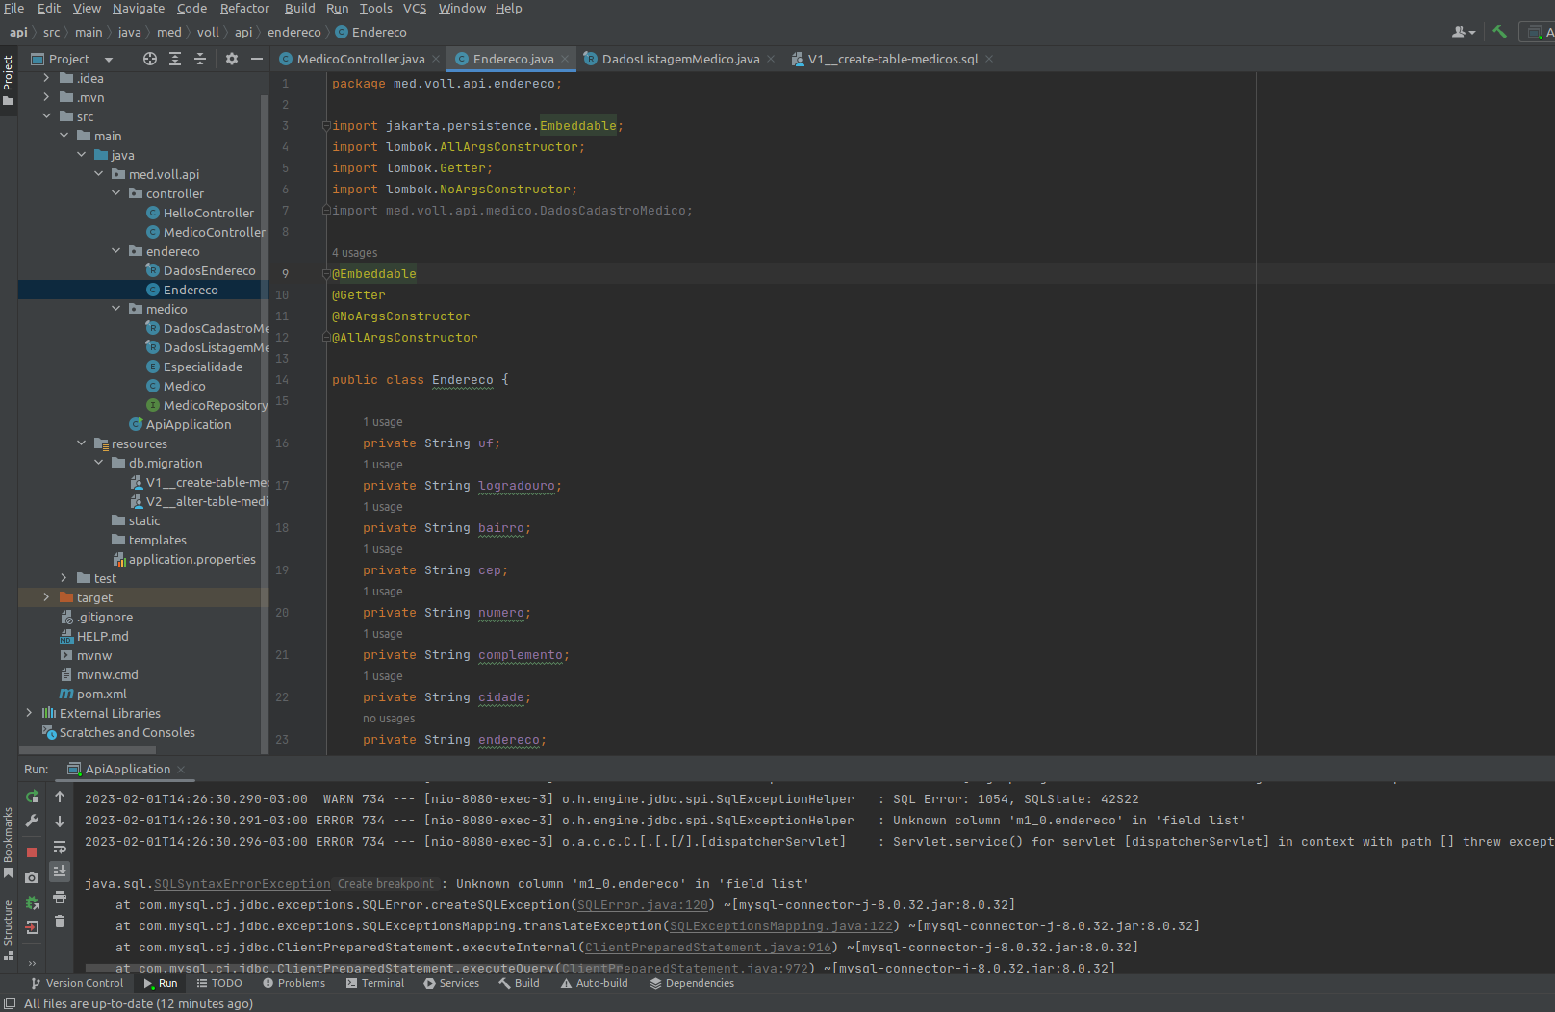Click the attach debugger bug icon
The image size is (1555, 1012).
32,902
